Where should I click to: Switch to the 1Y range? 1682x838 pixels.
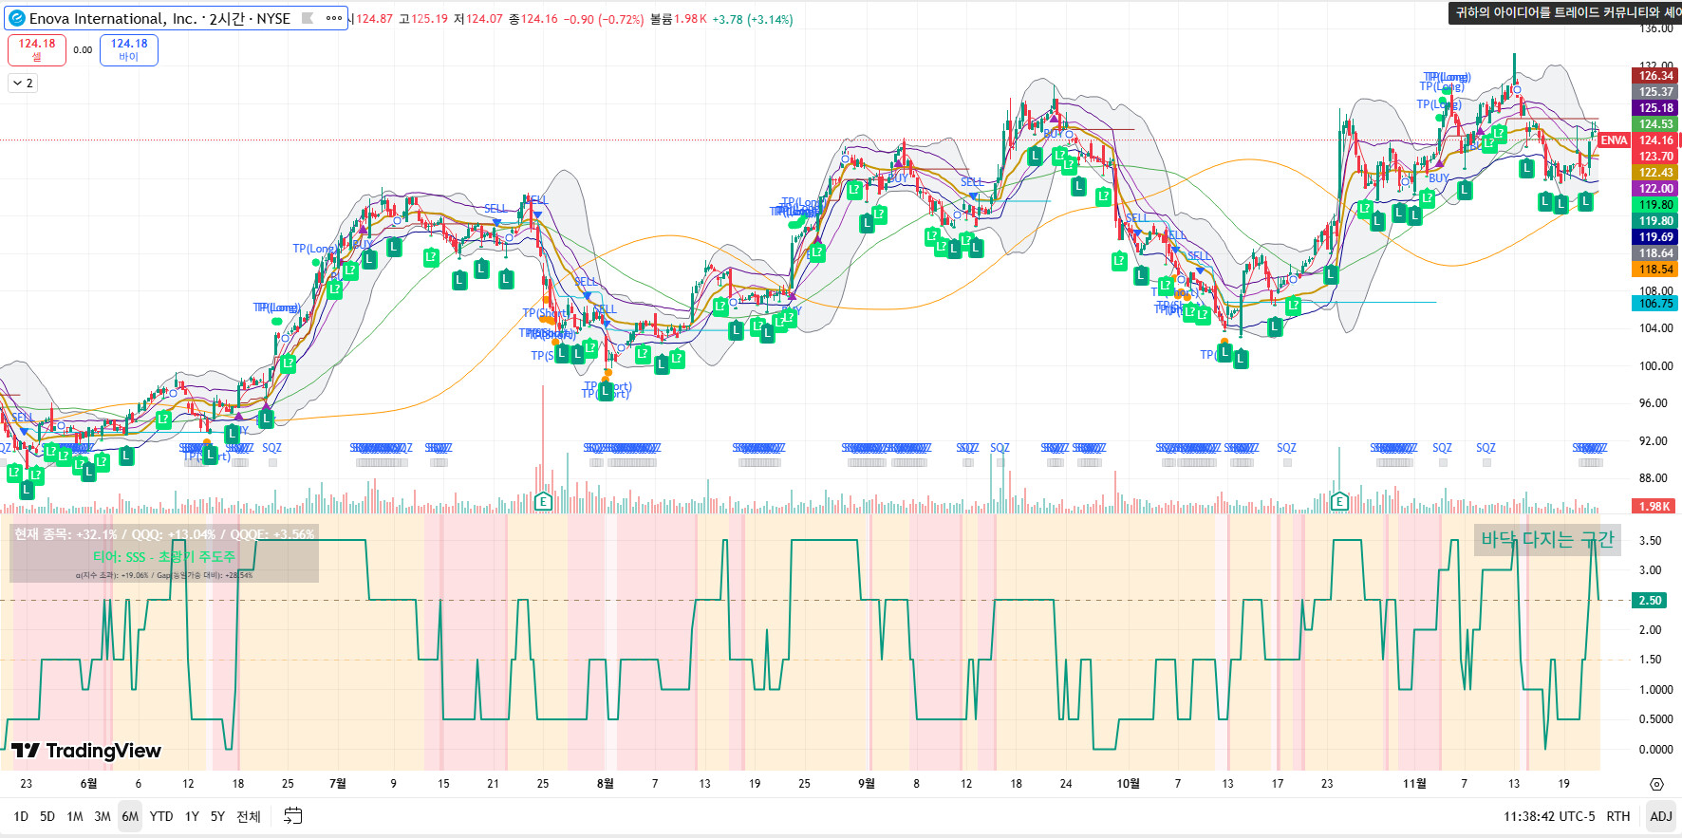(x=192, y=816)
